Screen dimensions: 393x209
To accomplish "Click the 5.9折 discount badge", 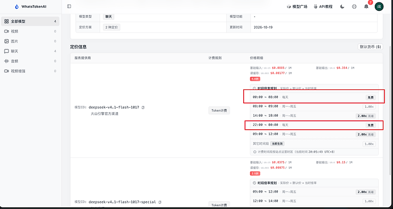I will 255,79.
